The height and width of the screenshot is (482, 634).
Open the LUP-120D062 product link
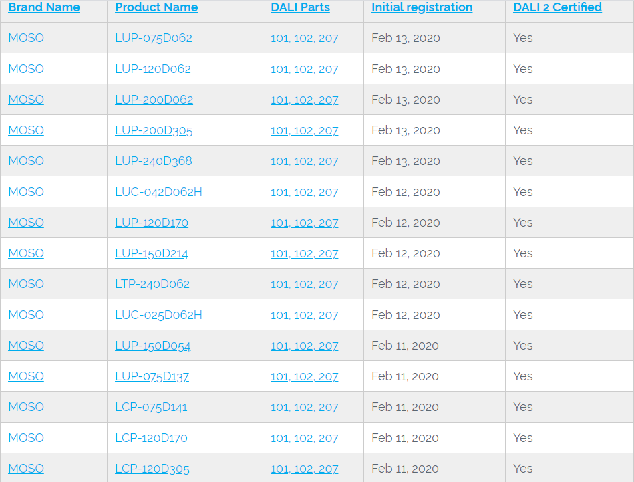(x=153, y=69)
